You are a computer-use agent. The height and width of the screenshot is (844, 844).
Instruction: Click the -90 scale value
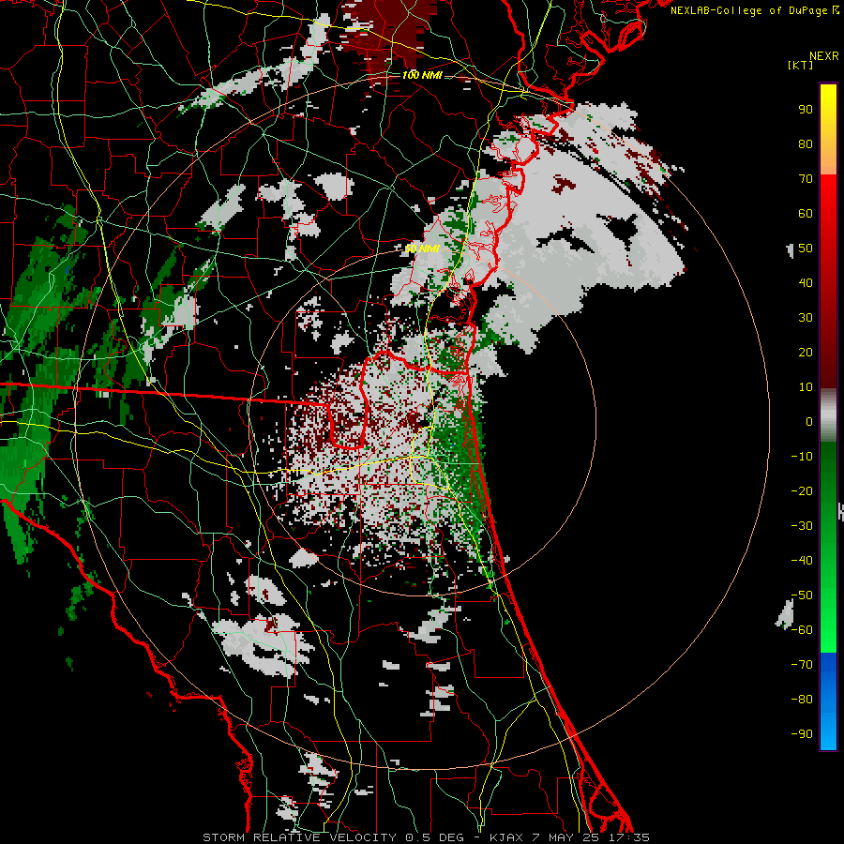pos(802,734)
